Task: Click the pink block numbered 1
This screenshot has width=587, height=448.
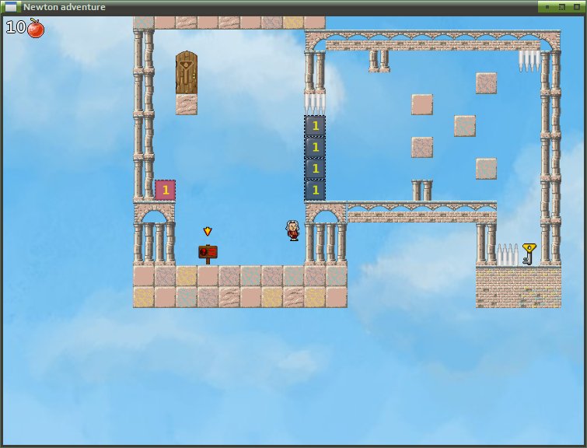Action: pos(165,191)
